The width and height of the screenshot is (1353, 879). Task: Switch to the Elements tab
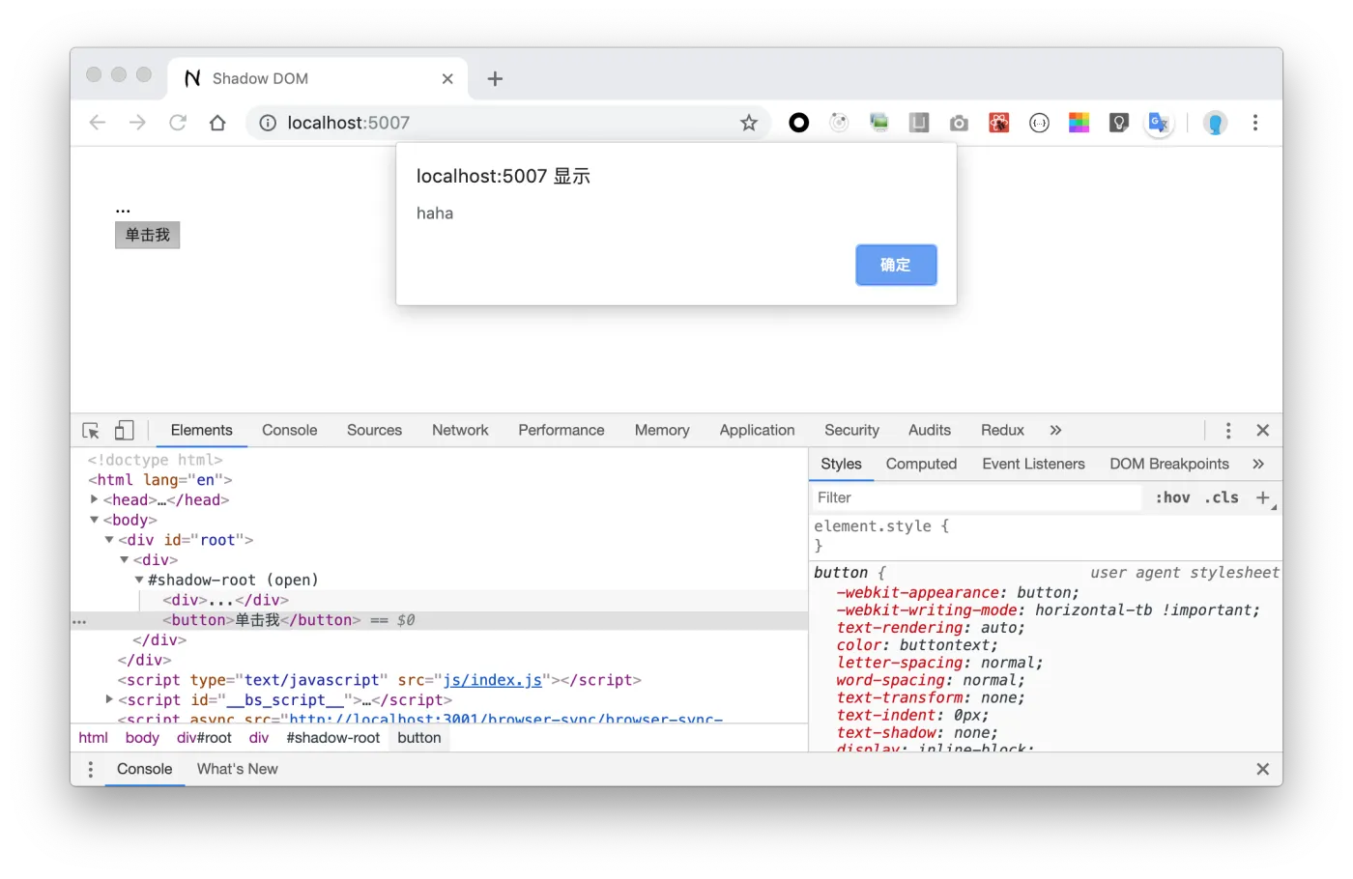coord(201,431)
